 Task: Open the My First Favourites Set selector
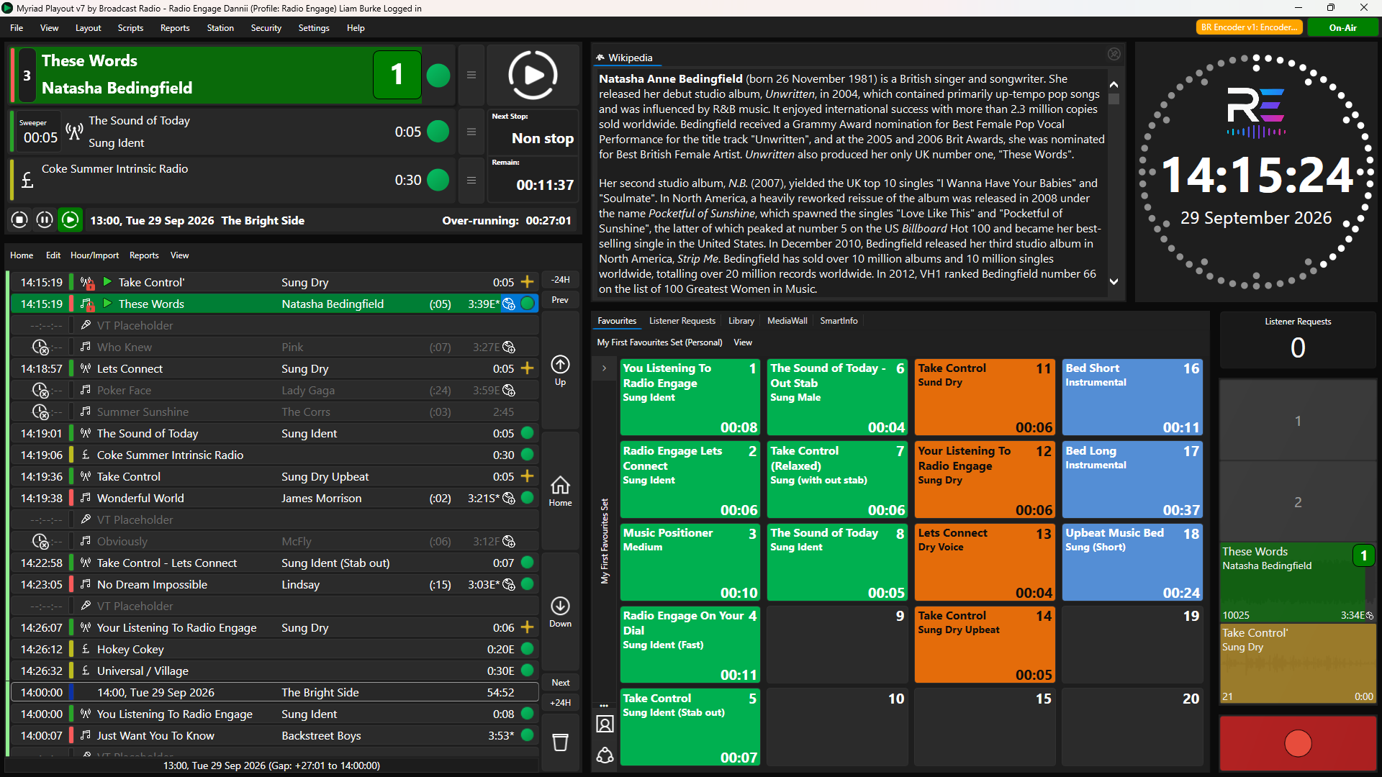(659, 342)
